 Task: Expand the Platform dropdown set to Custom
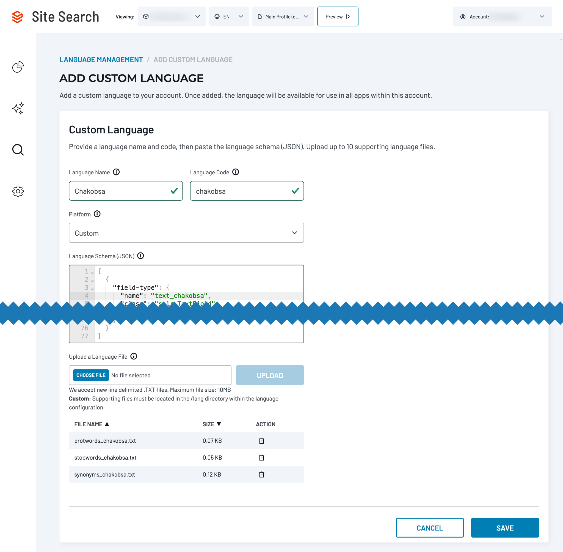186,233
